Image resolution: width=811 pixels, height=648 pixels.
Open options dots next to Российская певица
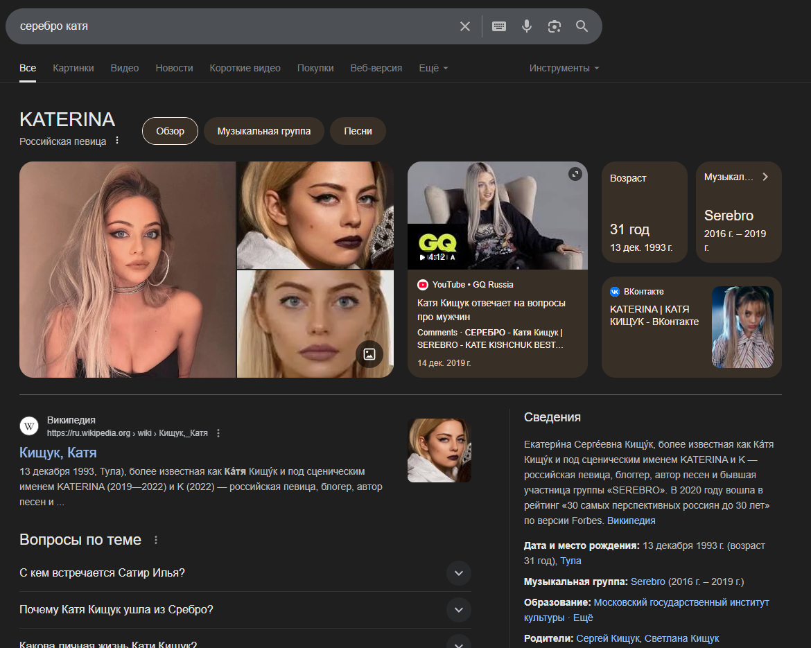(x=117, y=140)
